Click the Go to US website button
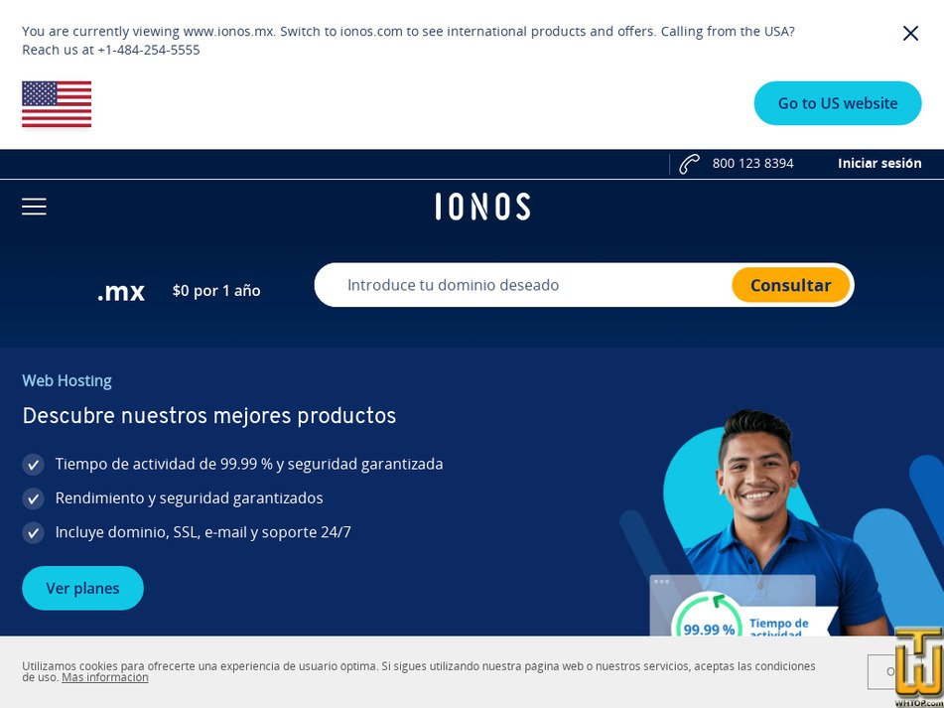944x708 pixels. click(838, 103)
